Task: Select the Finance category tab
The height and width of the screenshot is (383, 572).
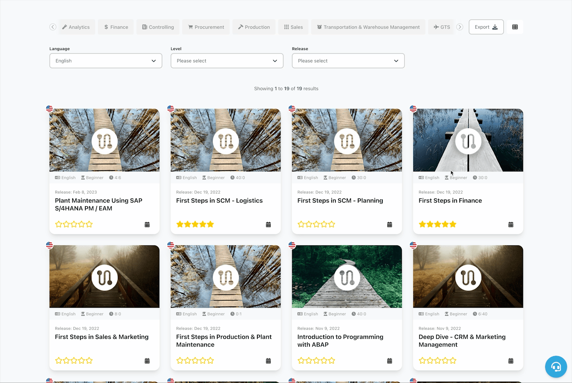Action: pyautogui.click(x=116, y=27)
